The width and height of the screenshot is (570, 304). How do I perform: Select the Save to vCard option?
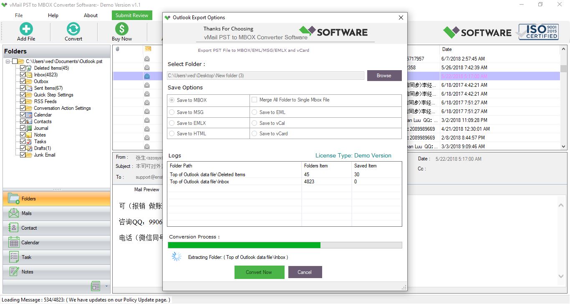(x=254, y=134)
